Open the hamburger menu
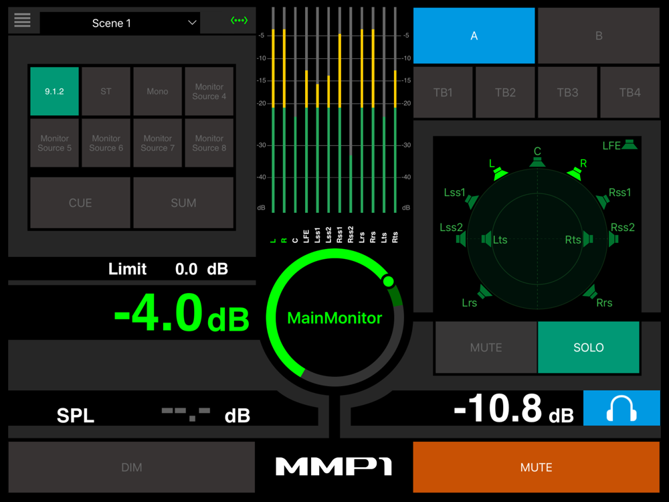The height and width of the screenshot is (502, 669). coord(22,20)
